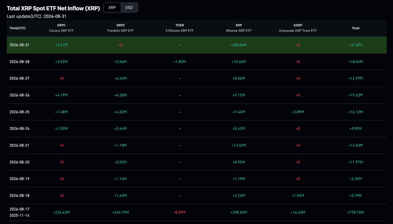Click the +1.85M TOXR value
This screenshot has width=393, height=224.
[x=179, y=62]
